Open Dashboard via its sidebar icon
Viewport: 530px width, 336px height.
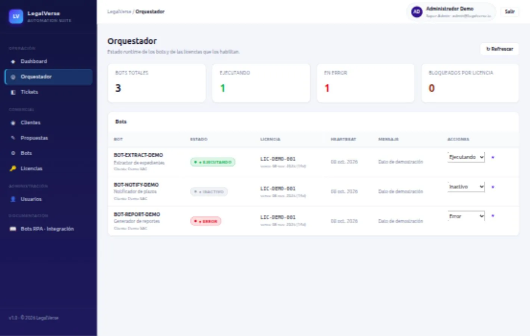click(13, 62)
